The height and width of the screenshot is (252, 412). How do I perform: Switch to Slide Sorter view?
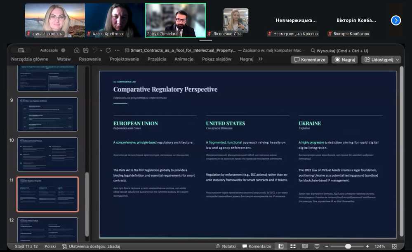pyautogui.click(x=293, y=246)
